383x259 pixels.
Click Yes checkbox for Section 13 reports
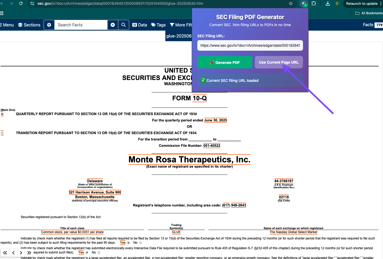click(x=129, y=243)
